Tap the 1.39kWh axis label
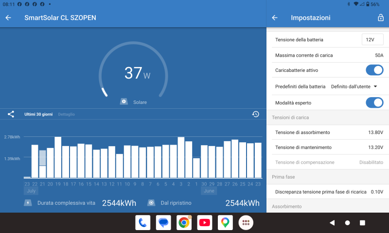The height and width of the screenshot is (233, 389). (x=12, y=159)
